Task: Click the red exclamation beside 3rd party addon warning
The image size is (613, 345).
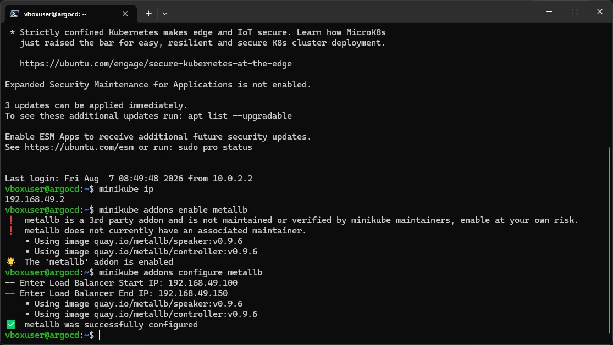Action: click(11, 220)
